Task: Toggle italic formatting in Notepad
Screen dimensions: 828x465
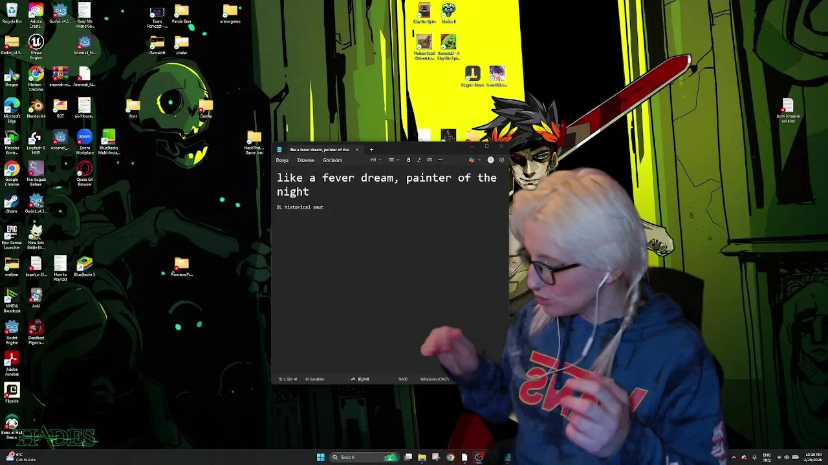Action: click(419, 160)
